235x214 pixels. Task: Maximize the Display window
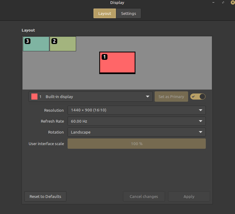pos(223,2)
